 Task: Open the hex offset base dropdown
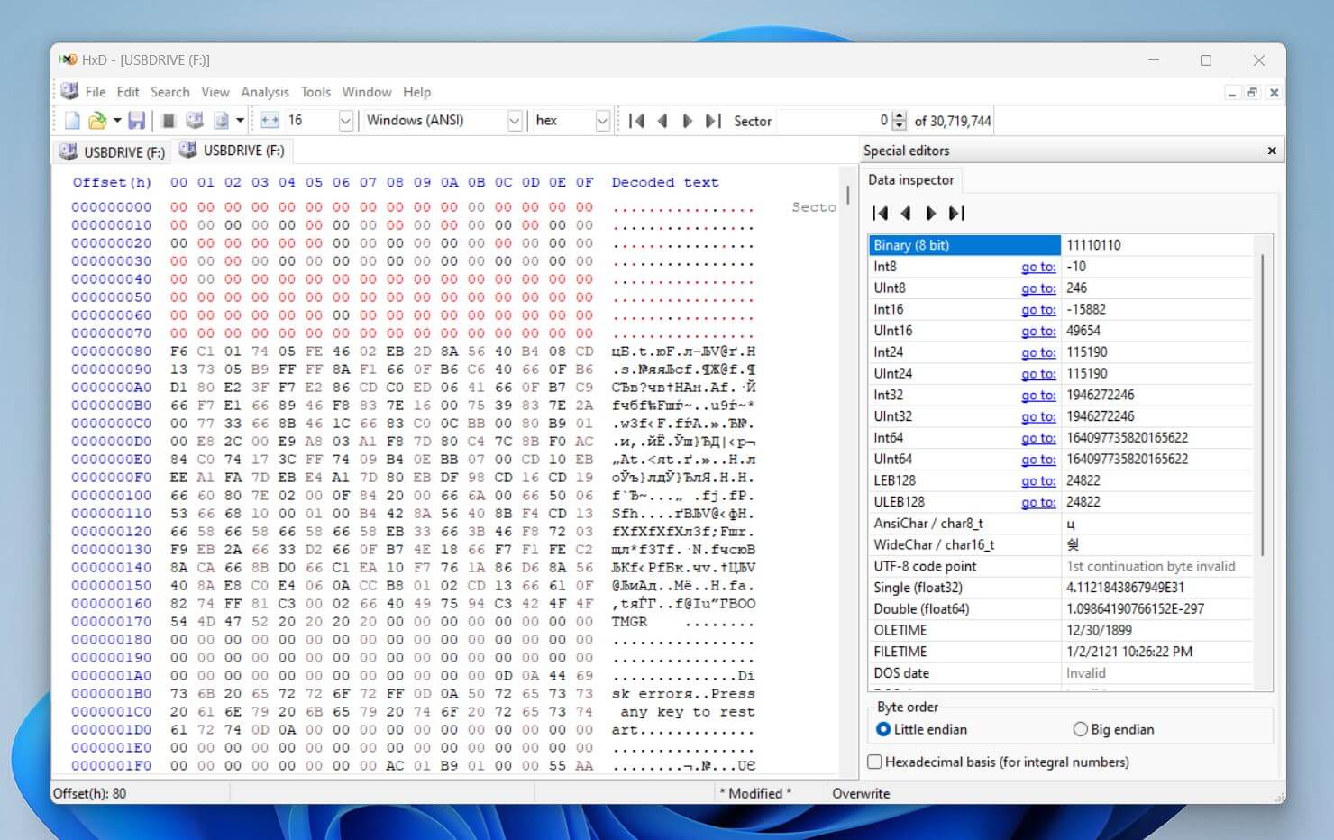pos(601,120)
